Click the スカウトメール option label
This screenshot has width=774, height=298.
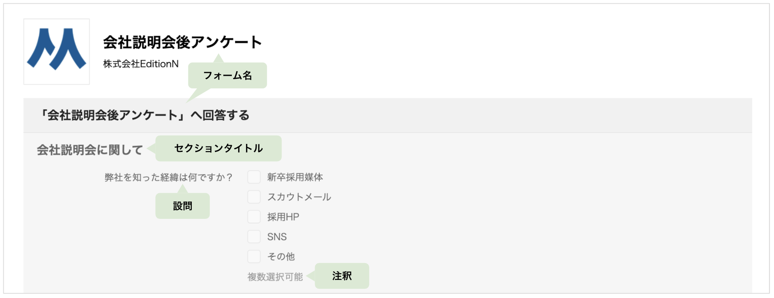[x=299, y=197]
